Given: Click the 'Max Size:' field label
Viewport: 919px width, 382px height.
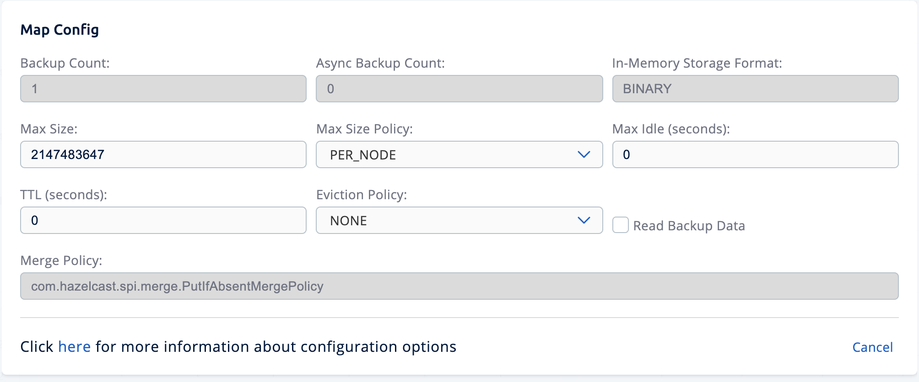Looking at the screenshot, I should coord(49,129).
